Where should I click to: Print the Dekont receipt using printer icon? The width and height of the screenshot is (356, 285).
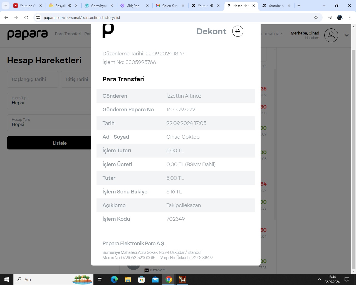(238, 31)
